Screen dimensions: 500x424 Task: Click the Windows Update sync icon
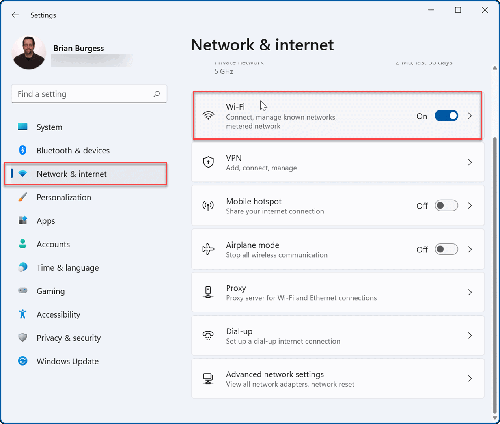coord(23,361)
